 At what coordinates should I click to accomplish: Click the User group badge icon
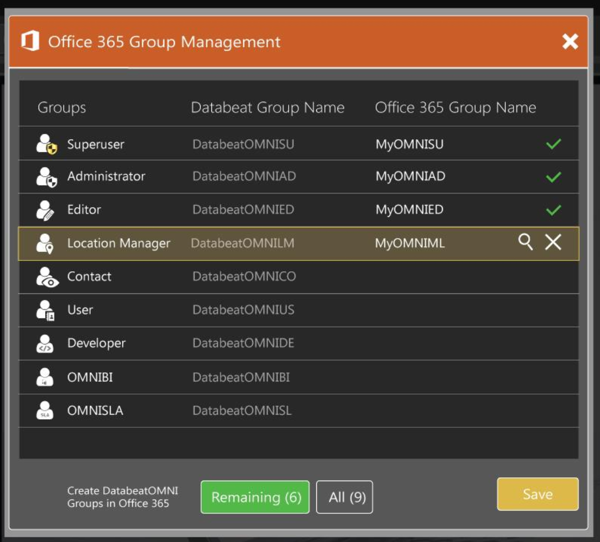45,310
